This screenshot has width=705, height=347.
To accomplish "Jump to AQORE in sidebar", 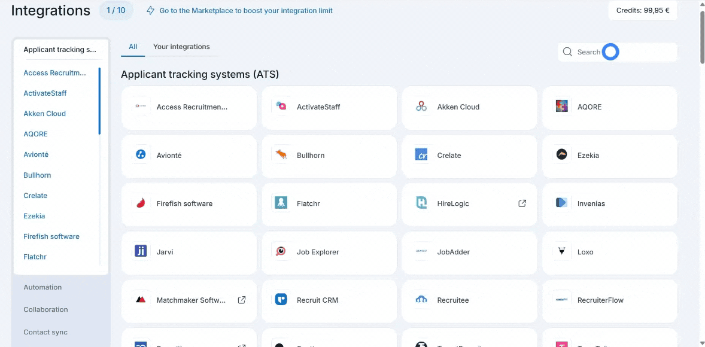I will point(35,134).
